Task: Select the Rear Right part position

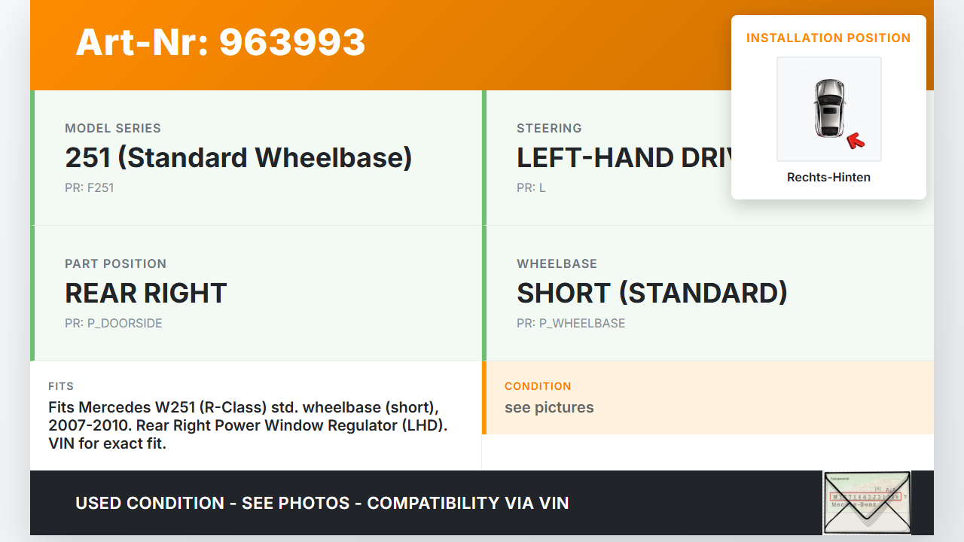Action: pyautogui.click(x=146, y=293)
